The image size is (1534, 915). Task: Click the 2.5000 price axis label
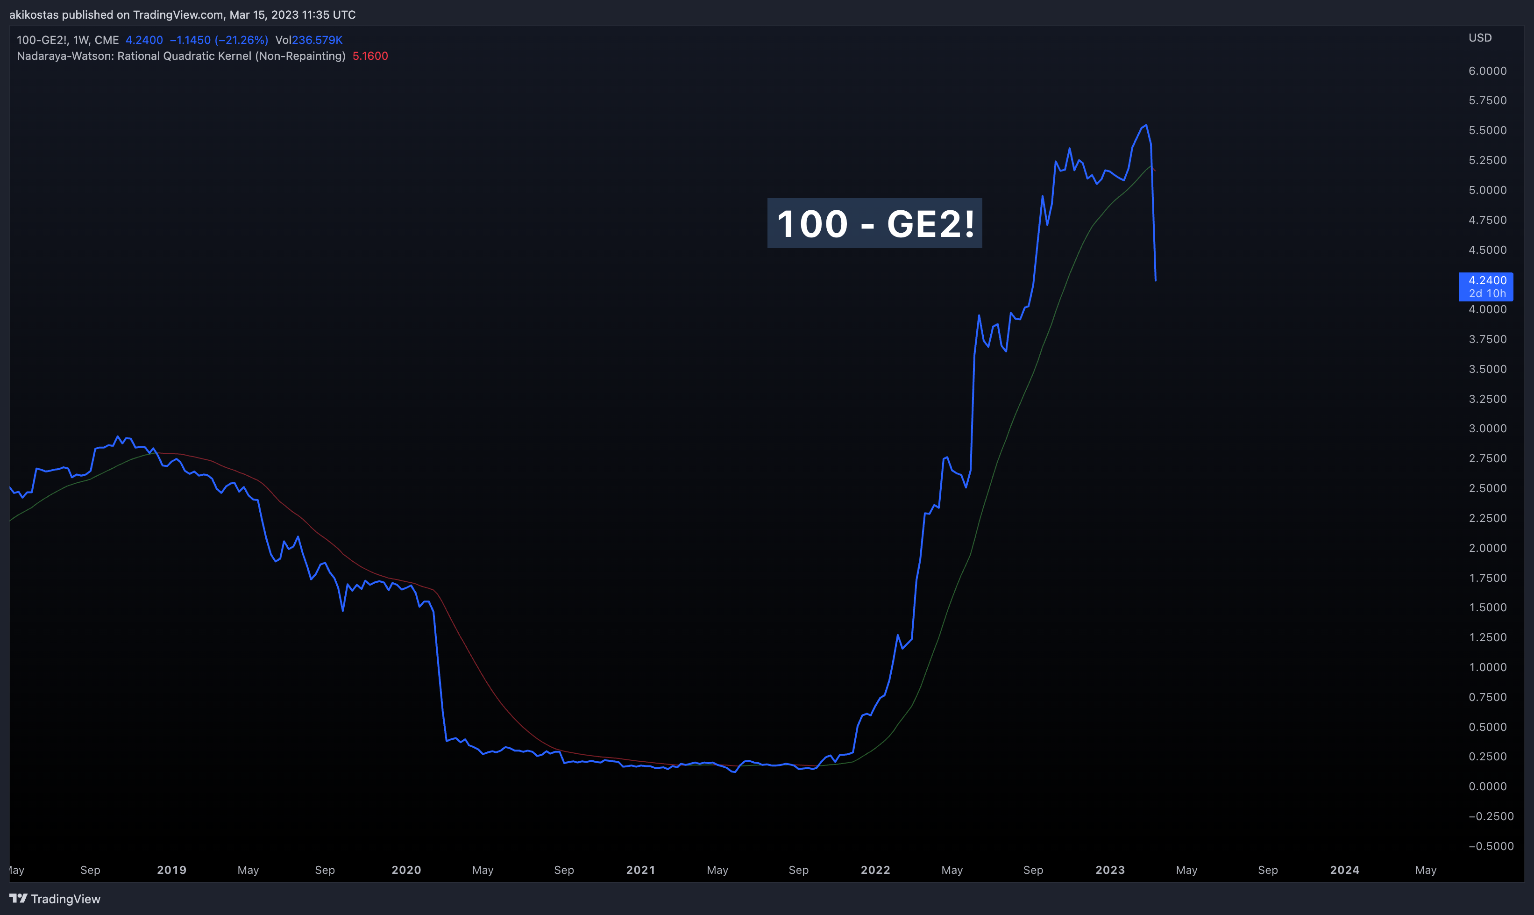point(1487,488)
